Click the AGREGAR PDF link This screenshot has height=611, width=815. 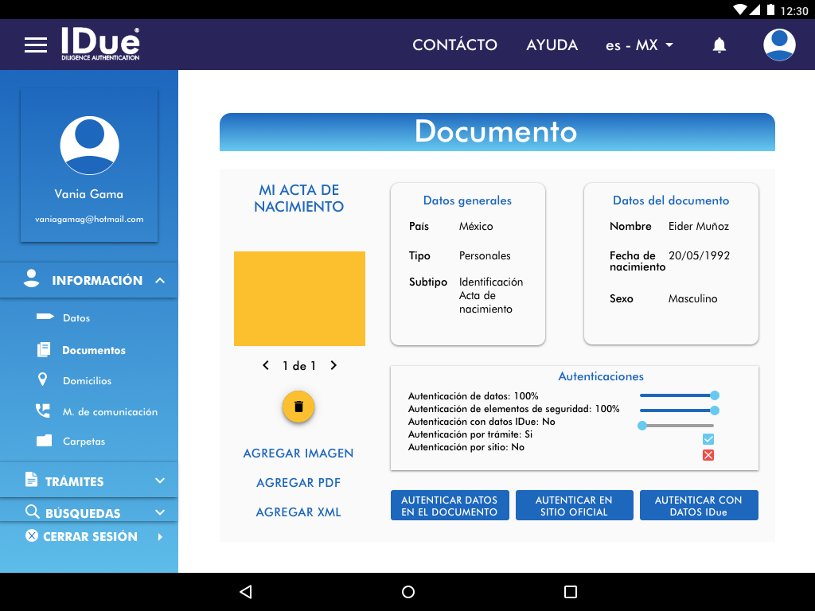298,483
